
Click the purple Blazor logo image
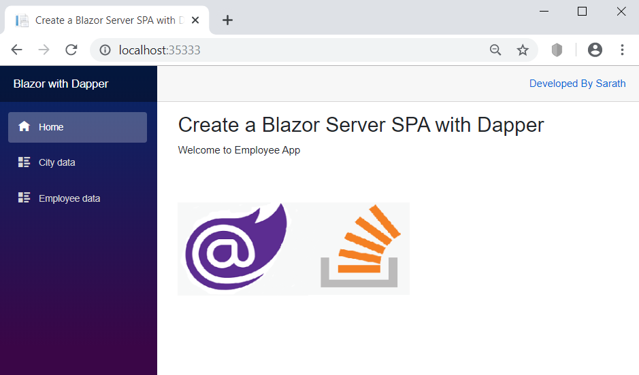[236, 248]
